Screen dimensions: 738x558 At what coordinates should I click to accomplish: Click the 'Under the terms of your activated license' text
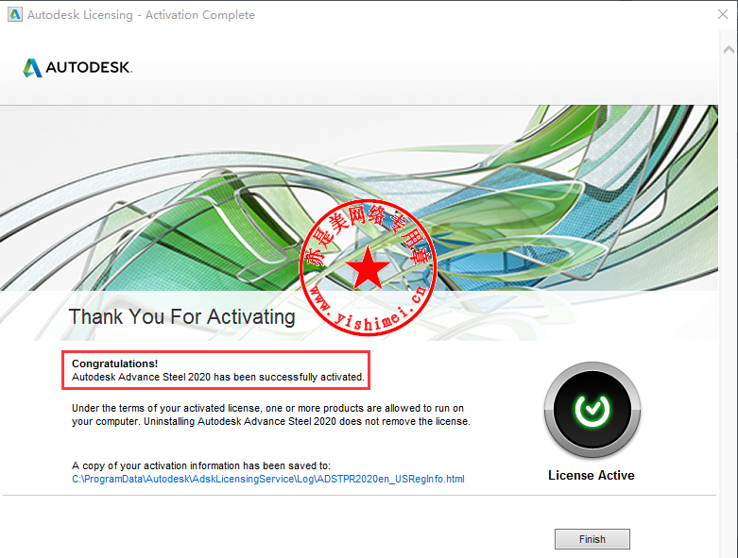[267, 408]
